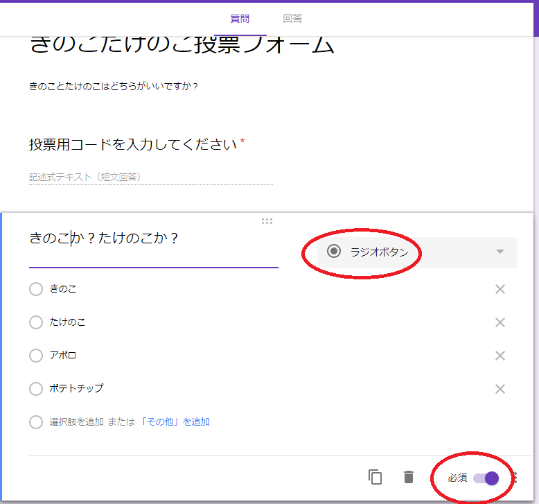The width and height of the screenshot is (539, 504).
Task: Toggle the 必須 required switch
Action: click(x=486, y=478)
